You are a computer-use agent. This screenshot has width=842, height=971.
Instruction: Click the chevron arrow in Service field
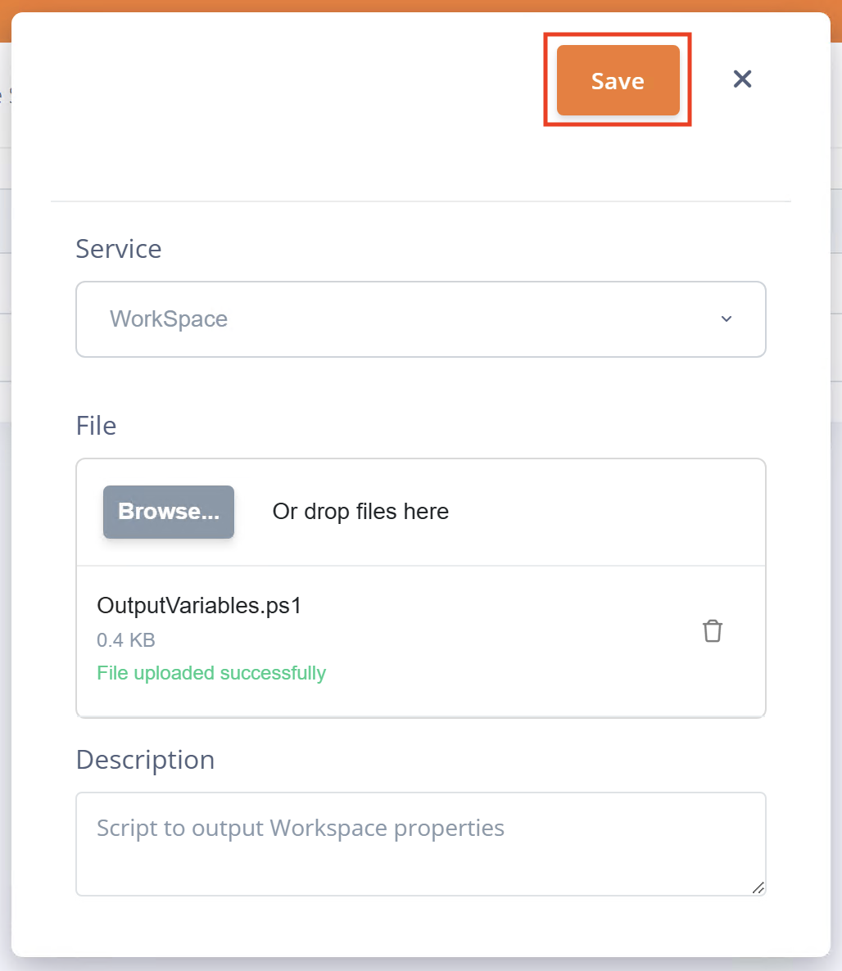pyautogui.click(x=726, y=319)
